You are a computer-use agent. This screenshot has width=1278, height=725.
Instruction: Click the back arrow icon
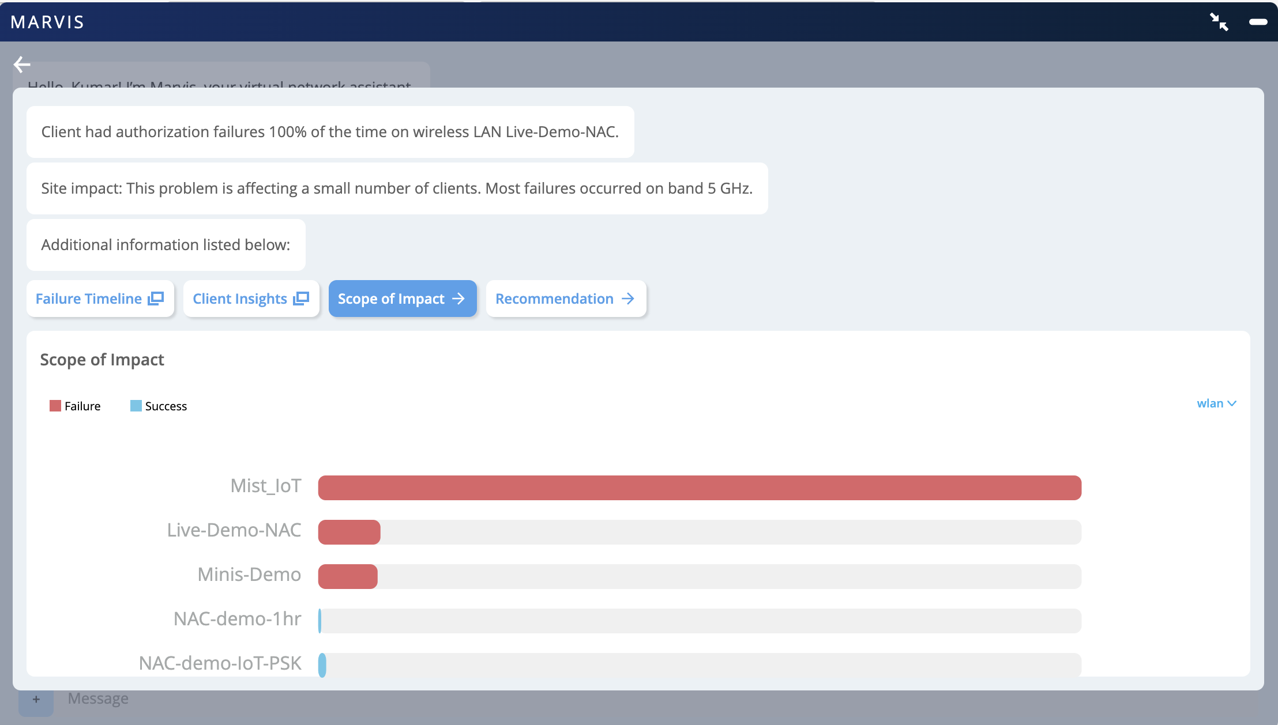pos(22,64)
